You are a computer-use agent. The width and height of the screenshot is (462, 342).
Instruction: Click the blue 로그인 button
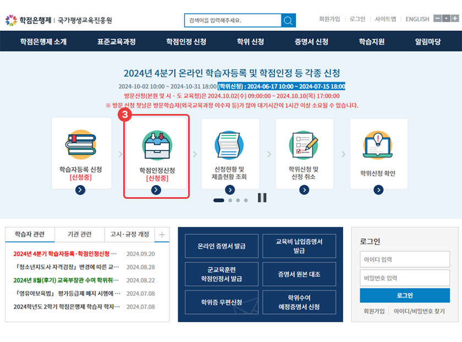405,295
